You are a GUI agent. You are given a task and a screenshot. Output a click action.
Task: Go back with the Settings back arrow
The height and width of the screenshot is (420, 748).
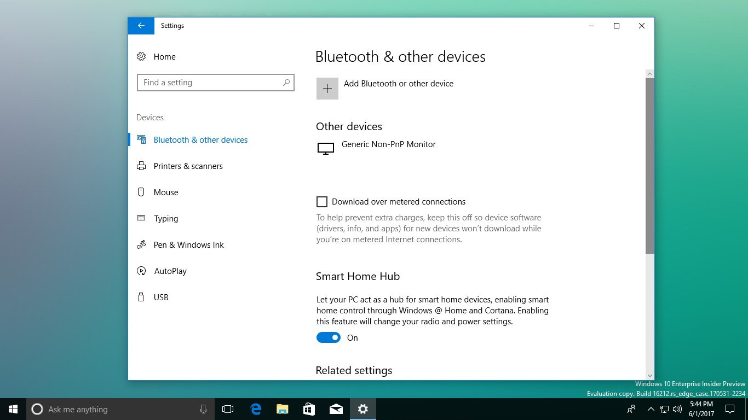[141, 26]
